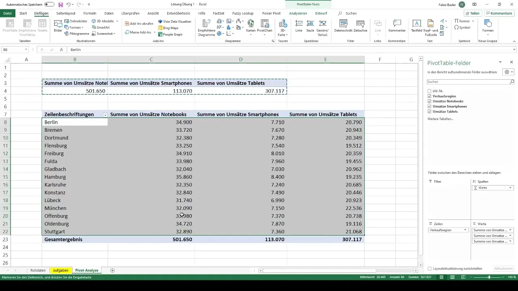
Task: Click the zoom slider handle
Action: (489, 277)
